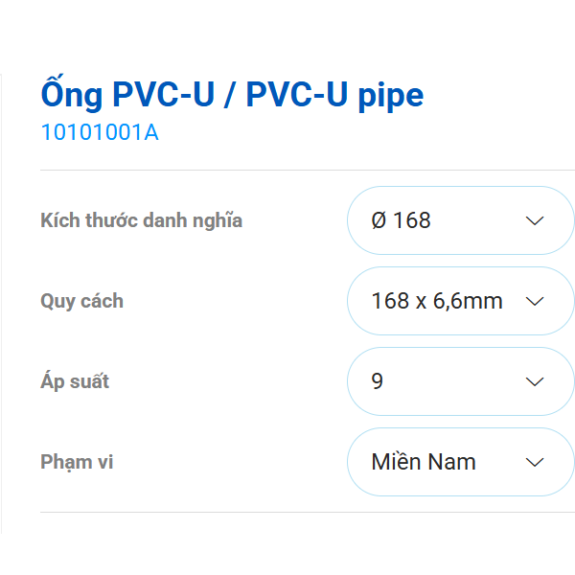The image size is (575, 575).
Task: Click the selected value text 168 x 6,6mm
Action: (436, 301)
